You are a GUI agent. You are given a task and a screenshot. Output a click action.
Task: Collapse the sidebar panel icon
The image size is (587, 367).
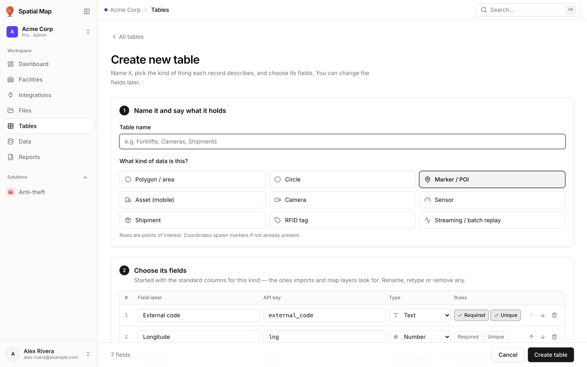pos(87,11)
